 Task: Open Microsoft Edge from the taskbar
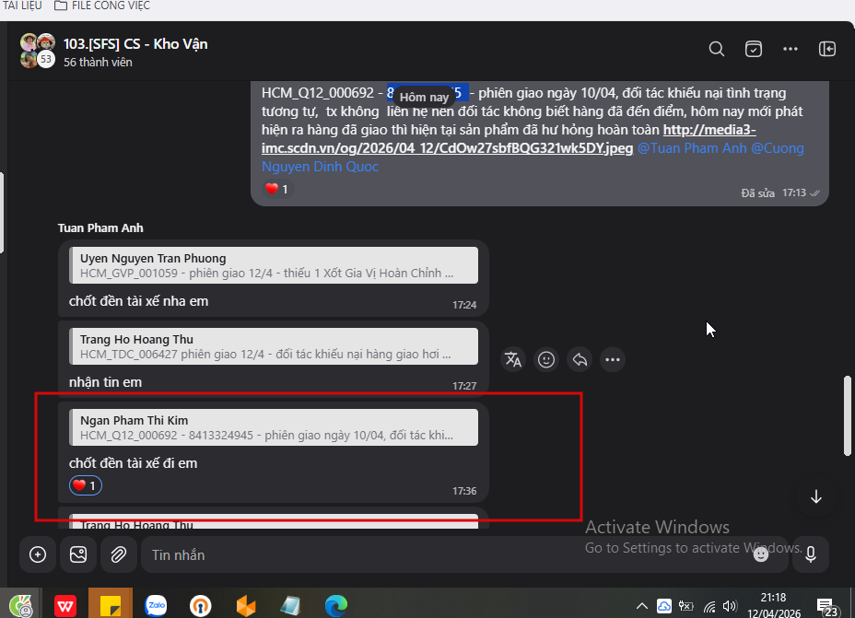tap(336, 605)
